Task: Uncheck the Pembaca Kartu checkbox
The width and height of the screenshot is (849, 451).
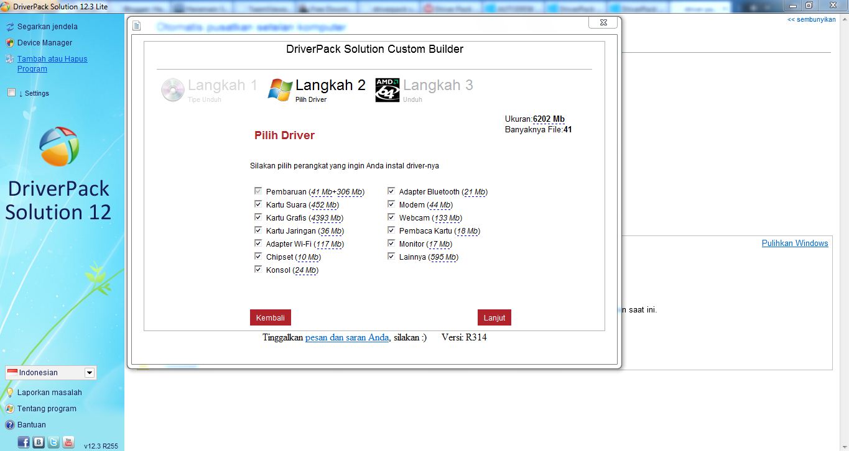Action: tap(391, 230)
